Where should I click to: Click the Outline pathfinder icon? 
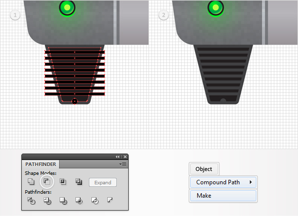[95, 201]
